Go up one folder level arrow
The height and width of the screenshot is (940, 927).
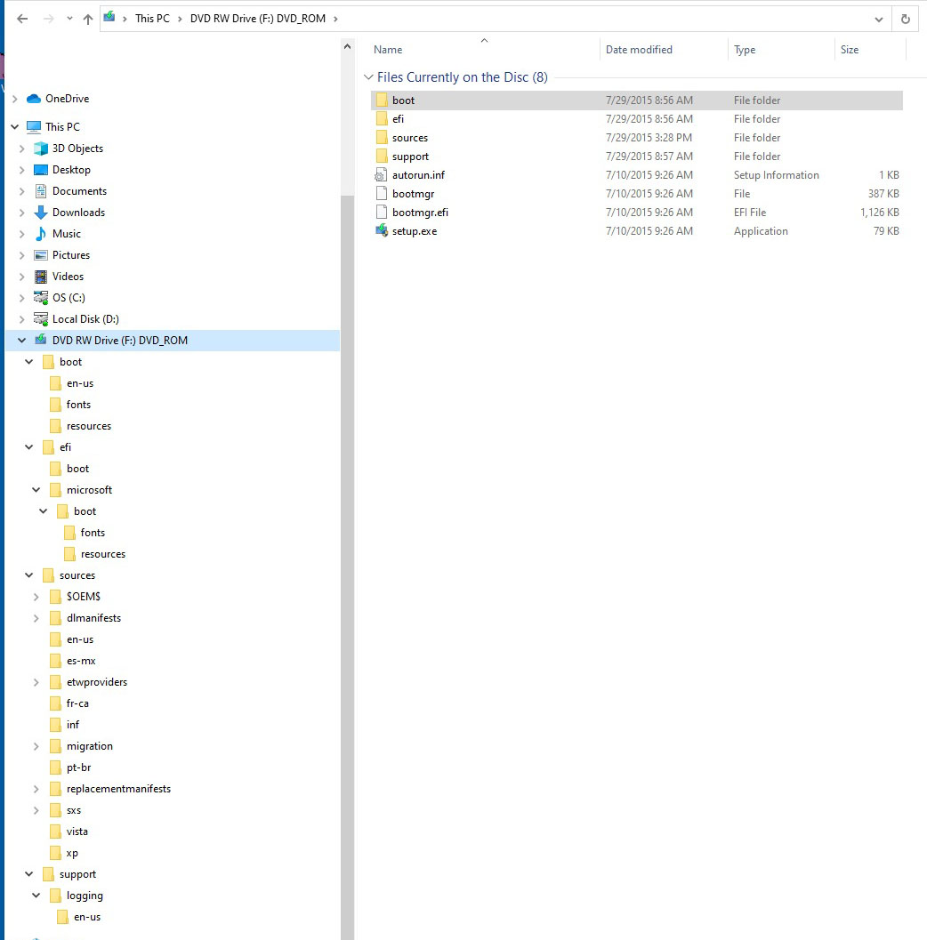point(88,19)
